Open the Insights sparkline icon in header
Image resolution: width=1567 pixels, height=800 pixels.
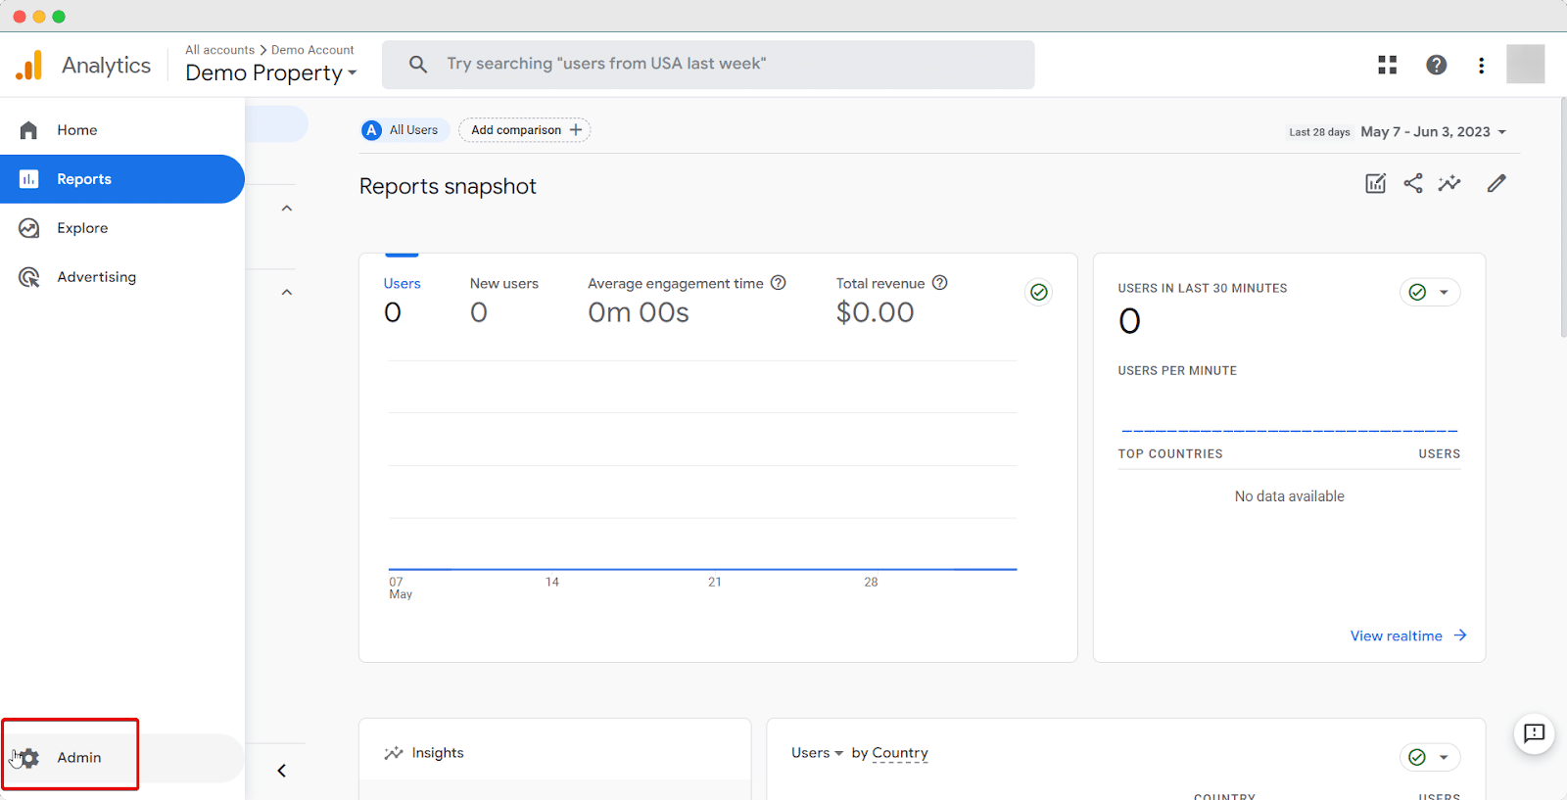[x=1449, y=184]
